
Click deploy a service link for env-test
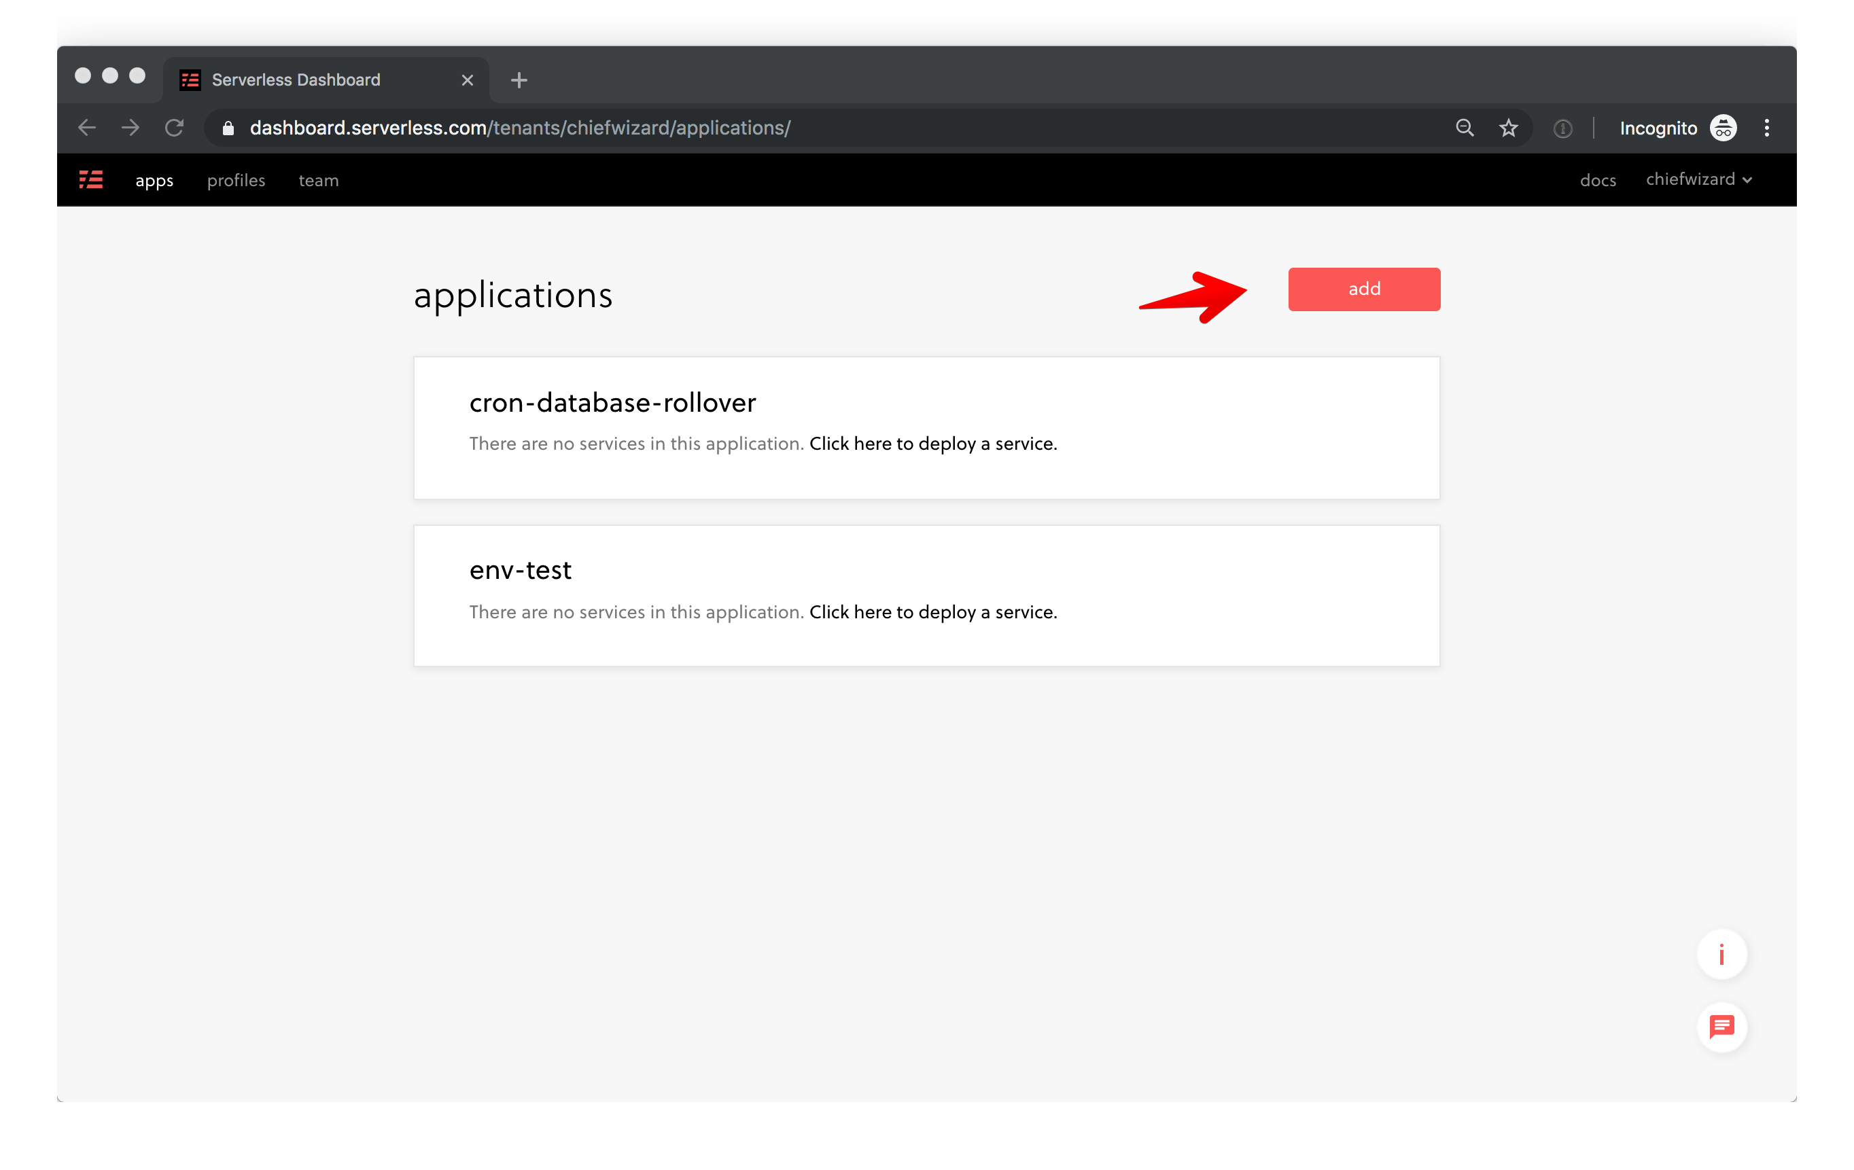click(932, 612)
